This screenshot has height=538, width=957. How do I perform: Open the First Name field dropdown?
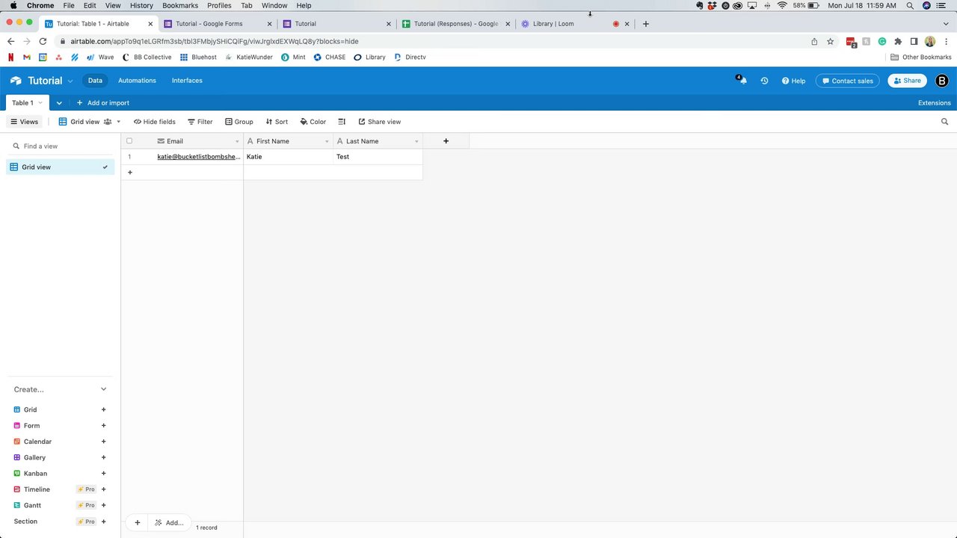pyautogui.click(x=327, y=141)
